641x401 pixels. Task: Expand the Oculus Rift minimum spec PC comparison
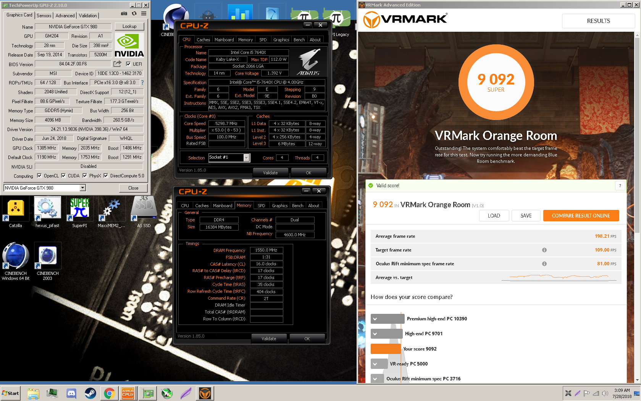(x=375, y=379)
